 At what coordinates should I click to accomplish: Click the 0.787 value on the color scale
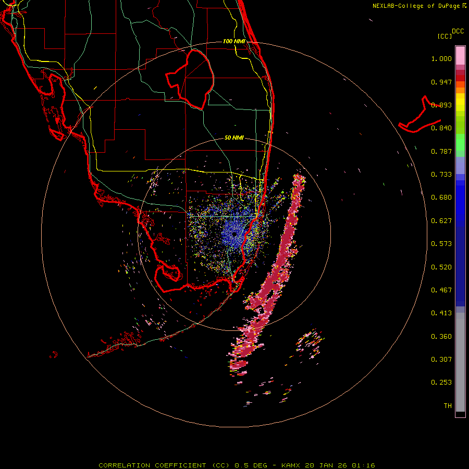coord(441,151)
